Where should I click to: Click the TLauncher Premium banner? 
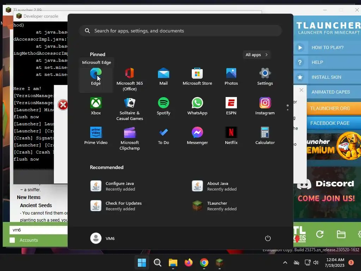click(334, 146)
